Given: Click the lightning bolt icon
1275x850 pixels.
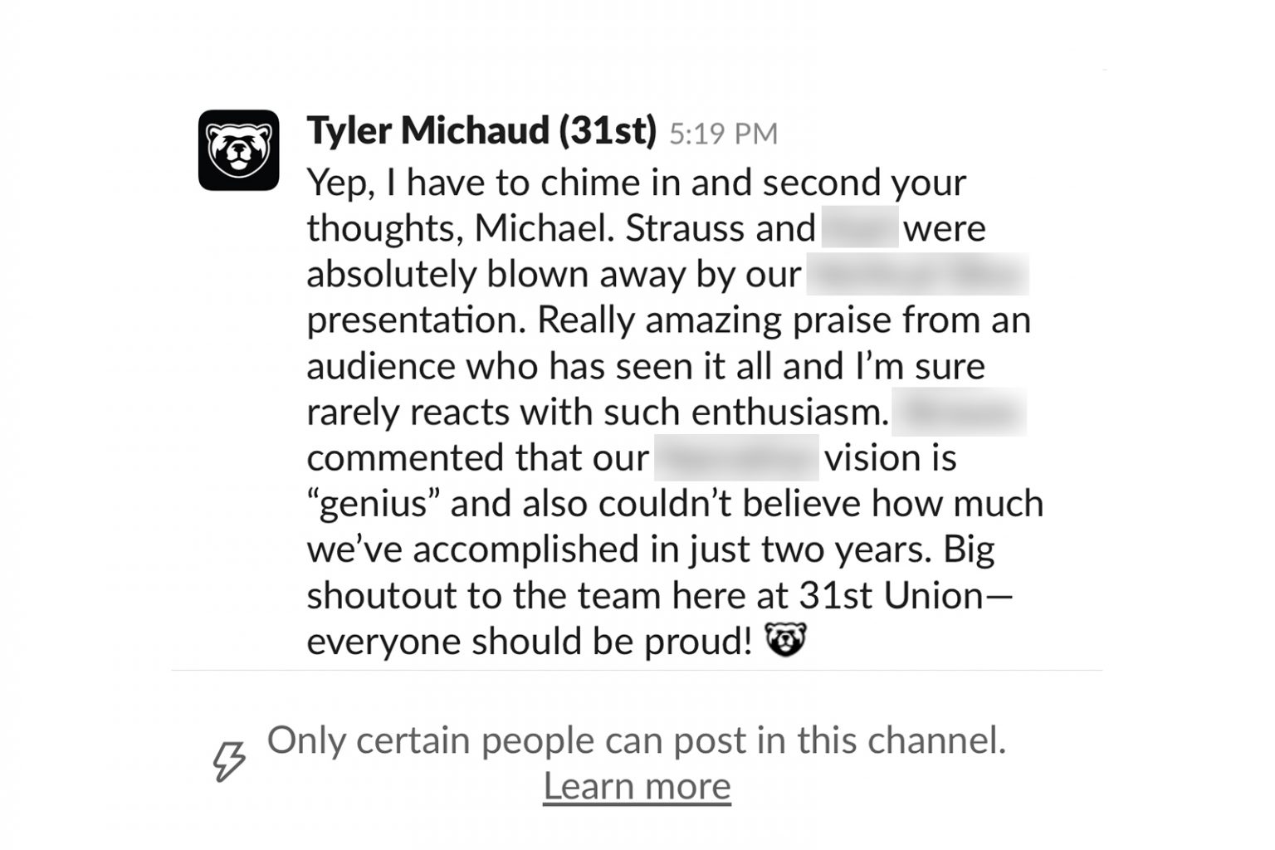Looking at the screenshot, I should (x=230, y=761).
